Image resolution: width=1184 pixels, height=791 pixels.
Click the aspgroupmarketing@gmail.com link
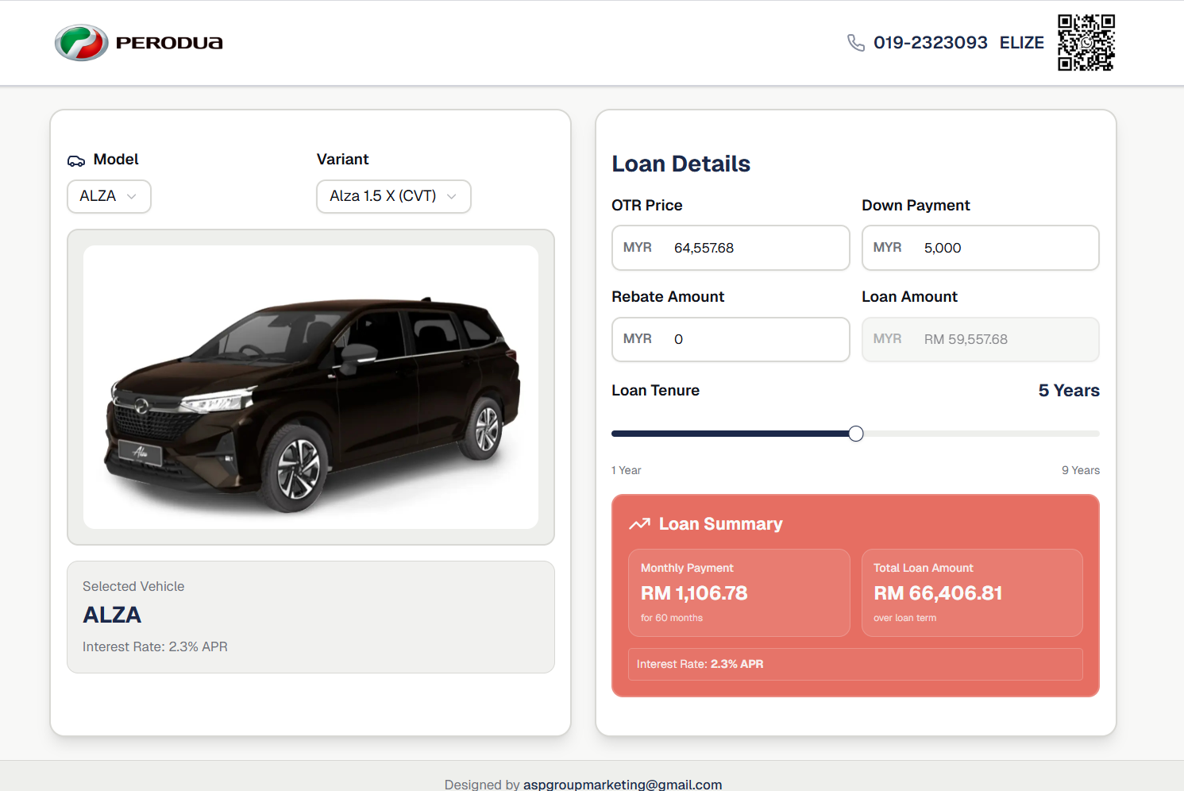point(623,784)
